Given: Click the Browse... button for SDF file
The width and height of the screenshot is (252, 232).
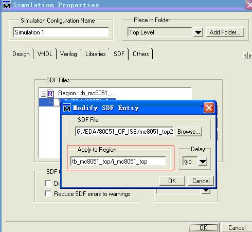Looking at the screenshot, I should pyautogui.click(x=189, y=132).
